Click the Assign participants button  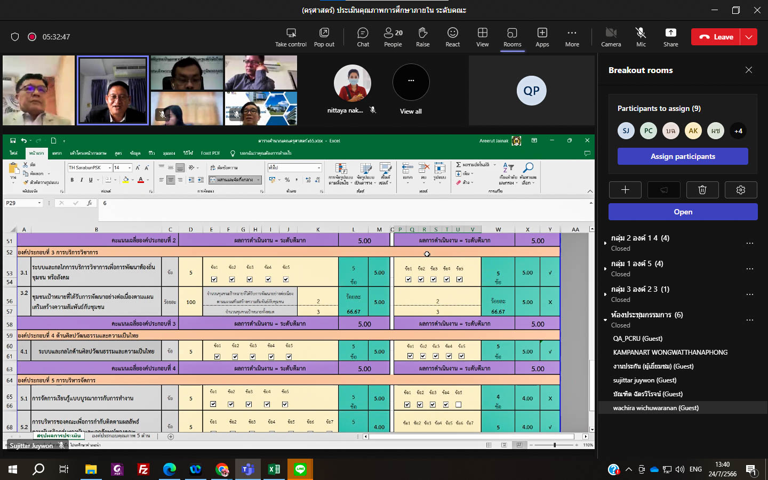tap(683, 156)
